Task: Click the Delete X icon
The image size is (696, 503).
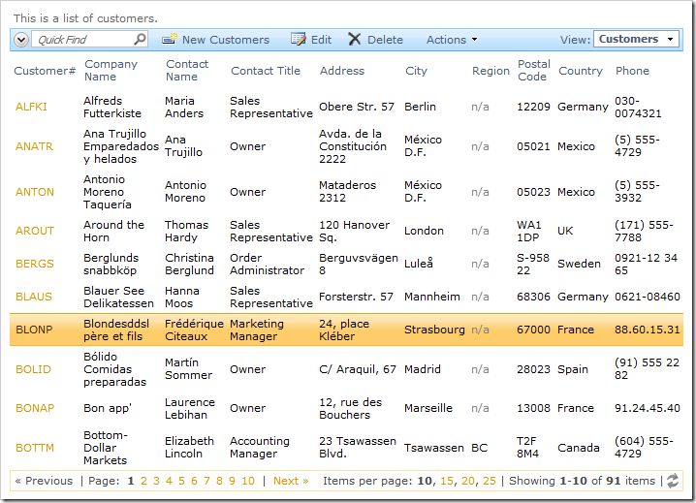Action: point(355,40)
